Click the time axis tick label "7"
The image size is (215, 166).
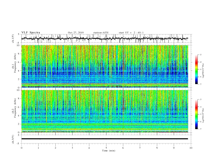point(140,148)
